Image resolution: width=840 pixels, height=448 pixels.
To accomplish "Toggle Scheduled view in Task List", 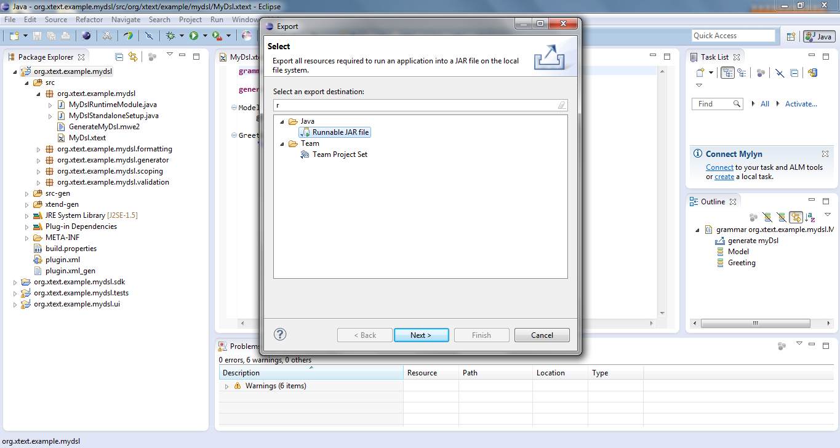I will coord(742,73).
